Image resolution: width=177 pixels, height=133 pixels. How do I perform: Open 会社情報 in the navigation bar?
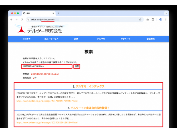coord(151,39)
